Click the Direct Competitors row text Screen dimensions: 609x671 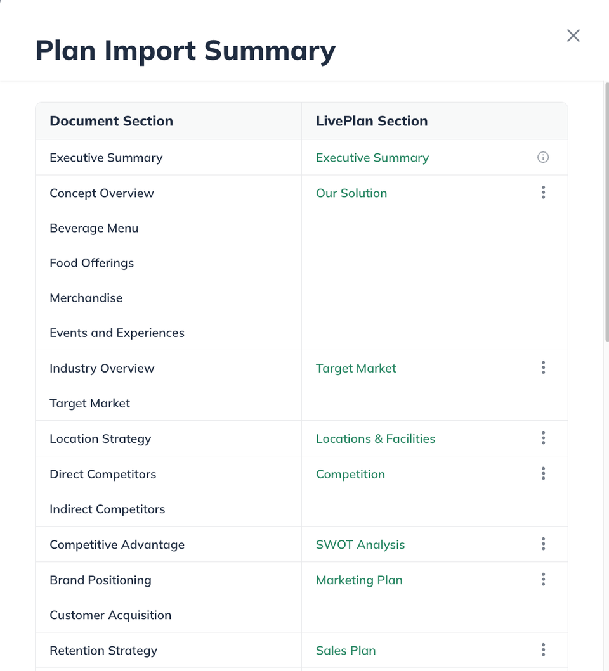click(103, 474)
